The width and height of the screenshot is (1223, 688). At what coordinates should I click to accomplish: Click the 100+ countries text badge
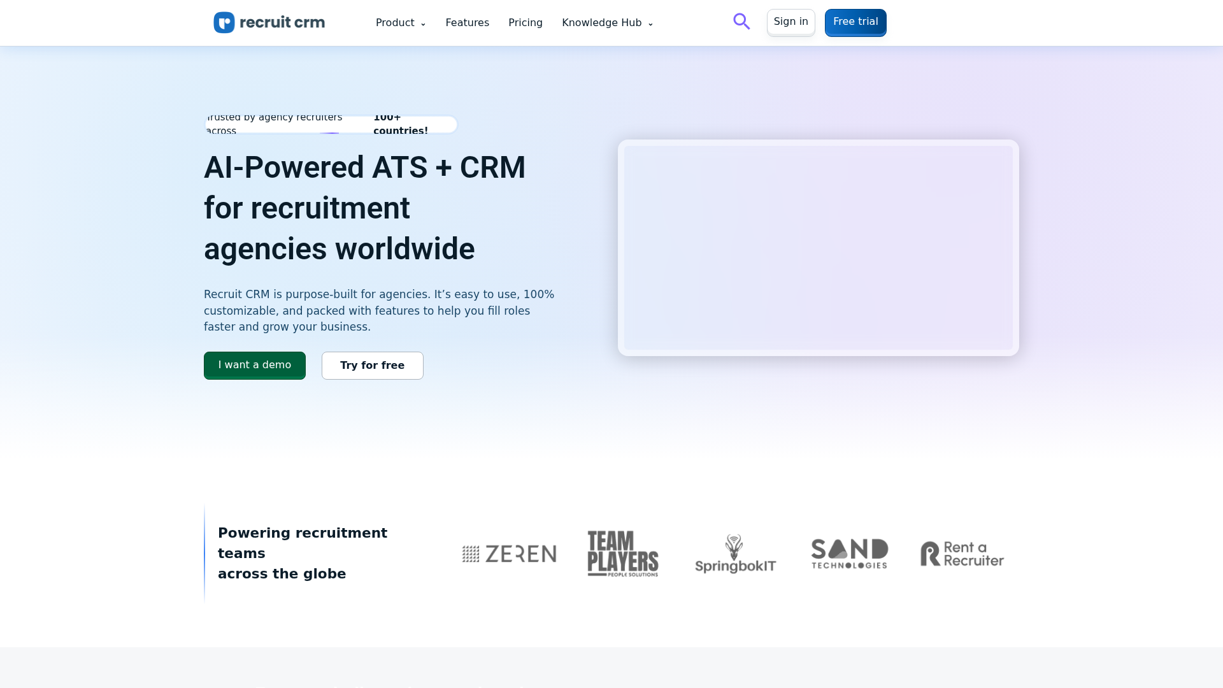click(x=401, y=124)
